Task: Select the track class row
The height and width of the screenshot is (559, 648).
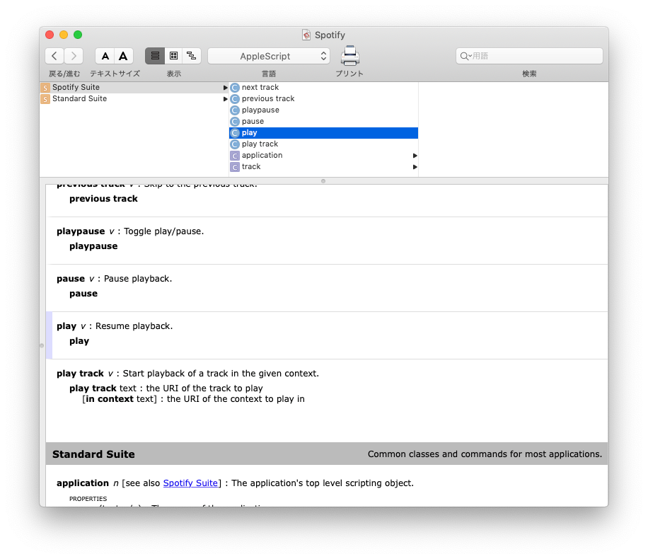Action: [x=323, y=166]
